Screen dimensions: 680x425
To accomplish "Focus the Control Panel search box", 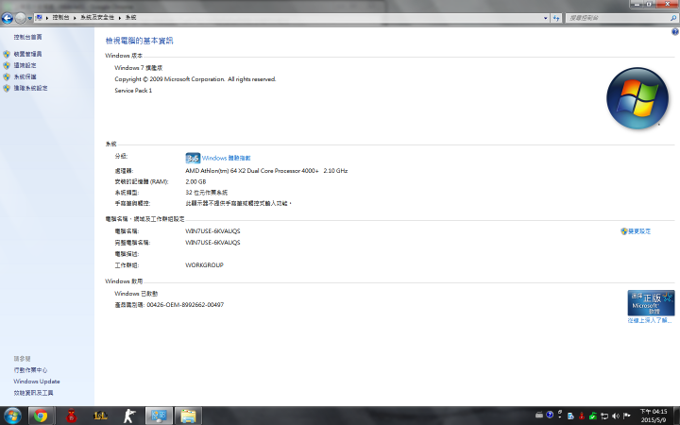I will pyautogui.click(x=618, y=18).
